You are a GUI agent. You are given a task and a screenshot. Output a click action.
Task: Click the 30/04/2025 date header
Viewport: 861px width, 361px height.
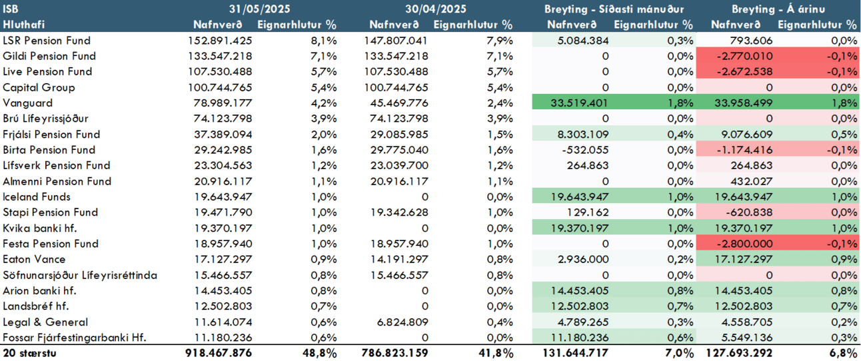tap(436, 9)
